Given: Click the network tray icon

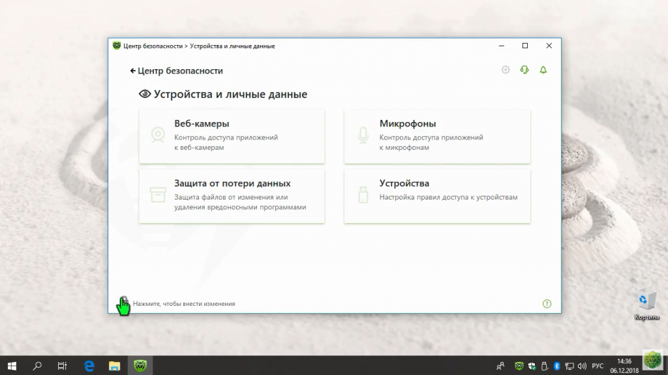Looking at the screenshot, I should point(569,366).
